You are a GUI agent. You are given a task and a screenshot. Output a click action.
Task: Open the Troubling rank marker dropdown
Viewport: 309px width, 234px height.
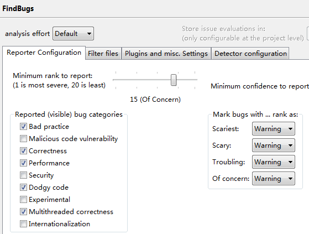coord(274,162)
